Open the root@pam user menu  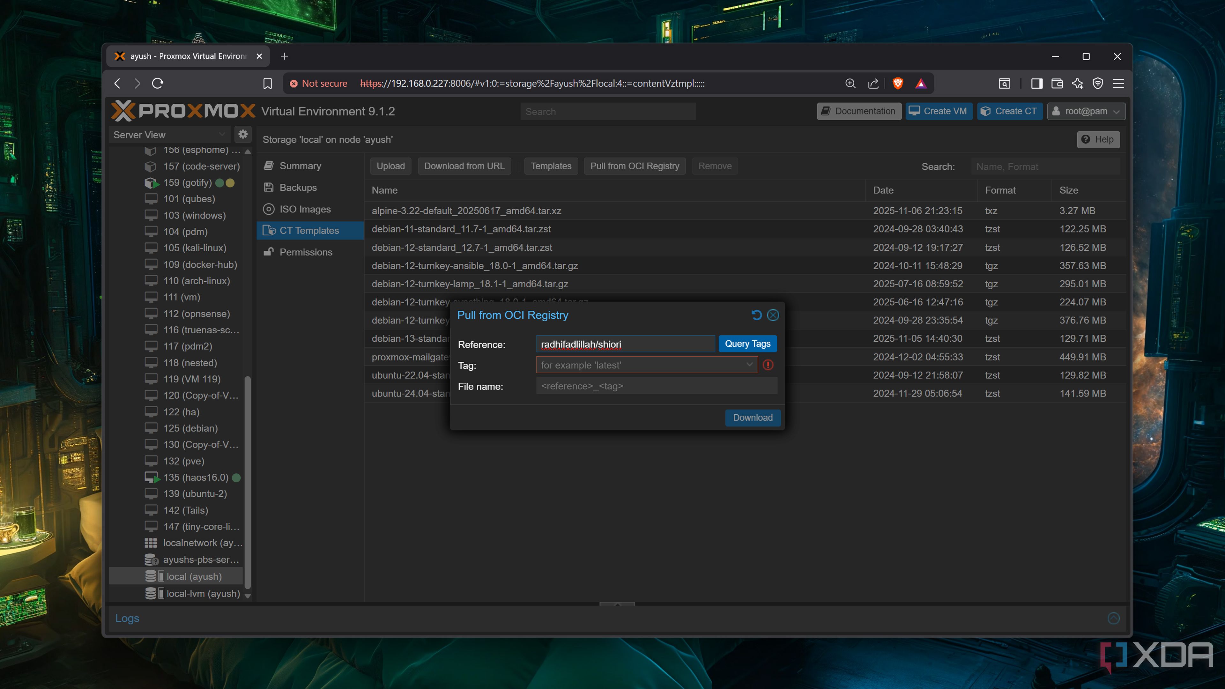(1086, 111)
